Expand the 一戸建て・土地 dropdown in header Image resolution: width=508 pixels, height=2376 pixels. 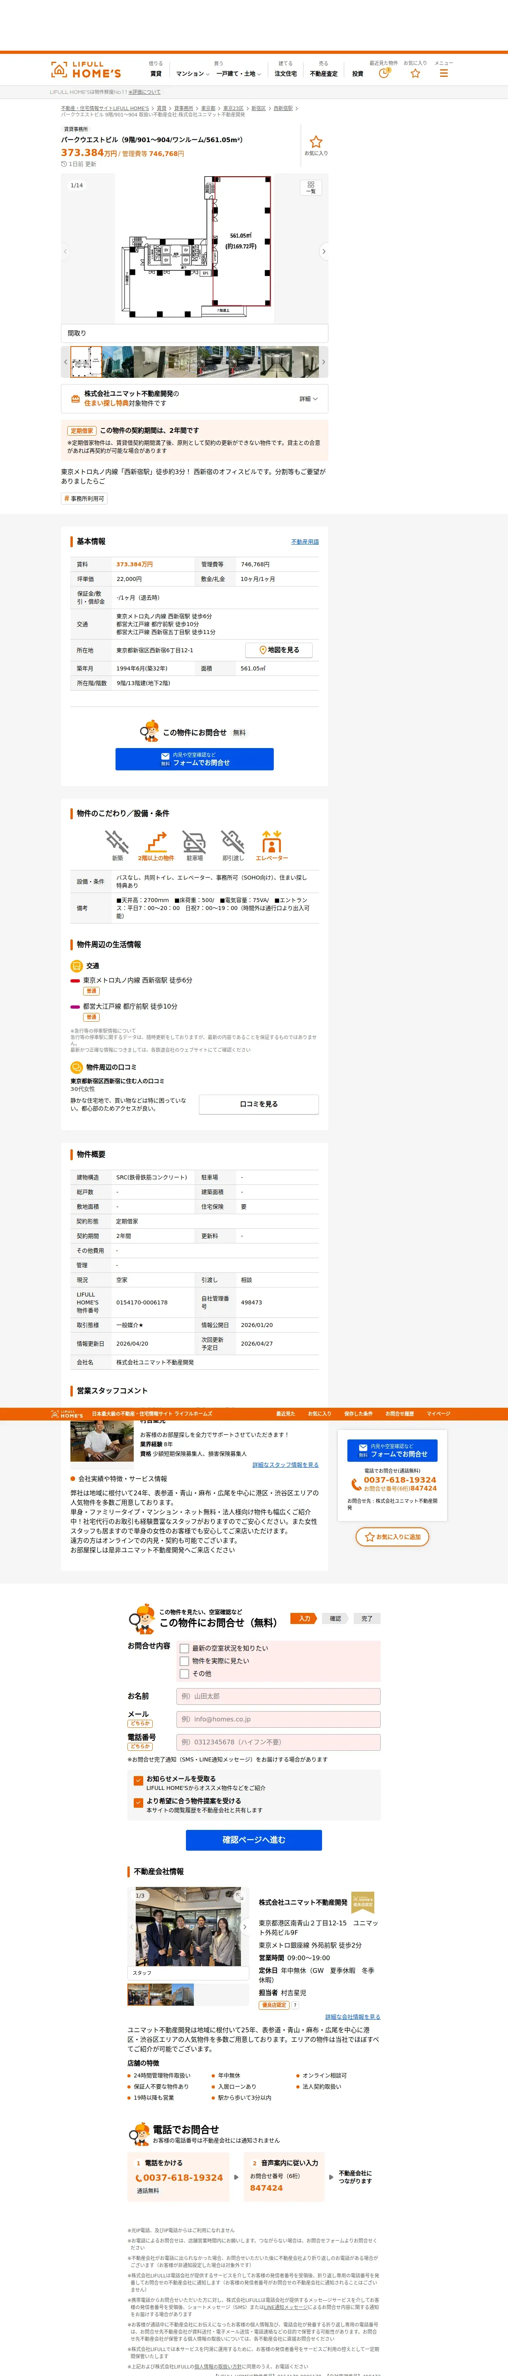pyautogui.click(x=239, y=74)
